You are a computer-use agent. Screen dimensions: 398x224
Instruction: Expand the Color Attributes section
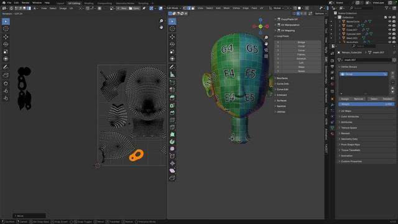[x=349, y=116]
